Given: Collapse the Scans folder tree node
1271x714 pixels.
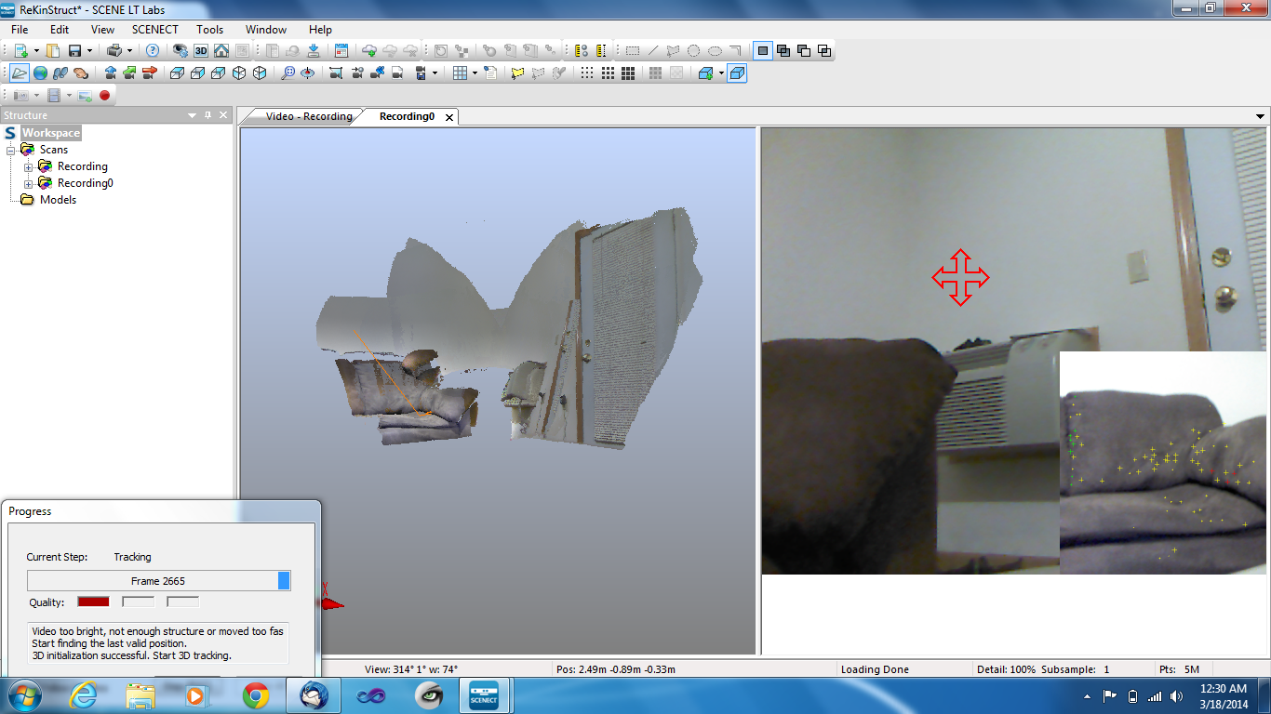Looking at the screenshot, I should (11, 150).
